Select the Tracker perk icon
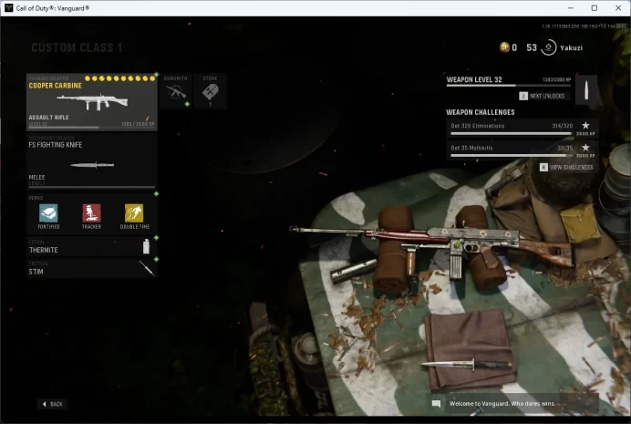The image size is (631, 424). pyautogui.click(x=91, y=213)
